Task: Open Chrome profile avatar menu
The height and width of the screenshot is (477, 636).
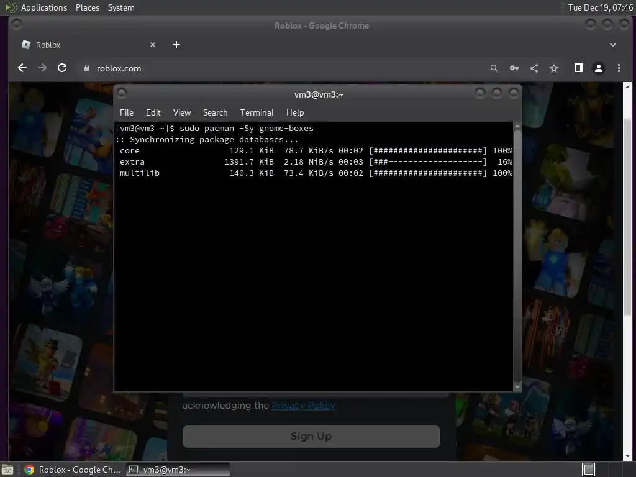Action: (599, 68)
